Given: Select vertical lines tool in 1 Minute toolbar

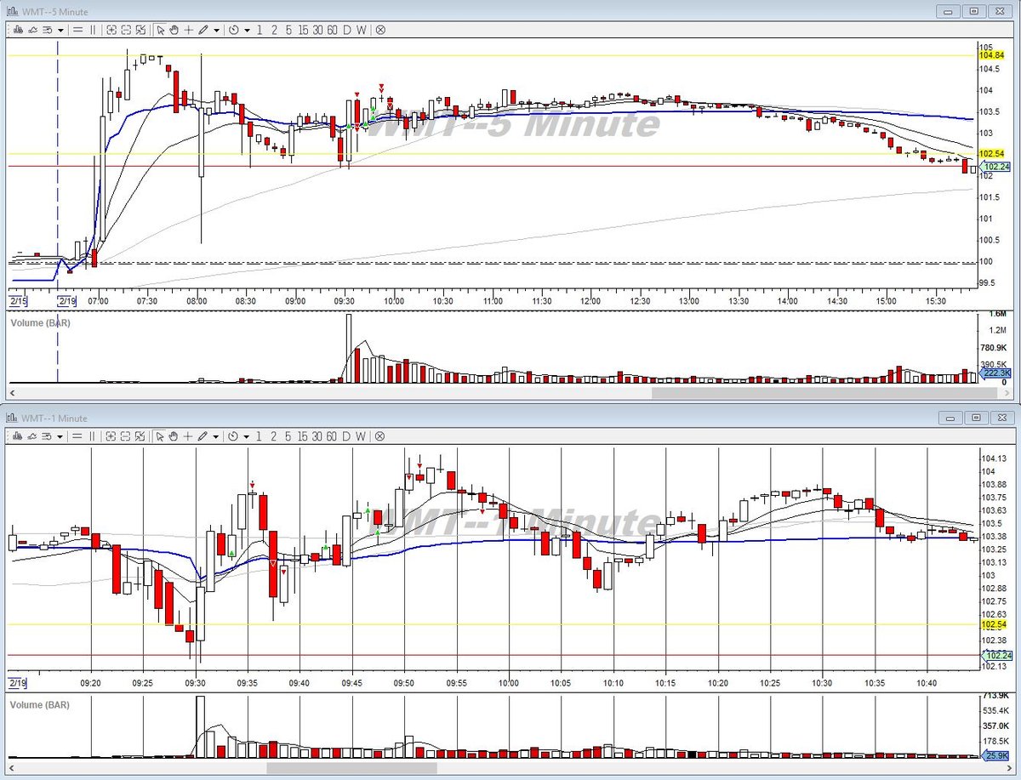Looking at the screenshot, I should [93, 436].
